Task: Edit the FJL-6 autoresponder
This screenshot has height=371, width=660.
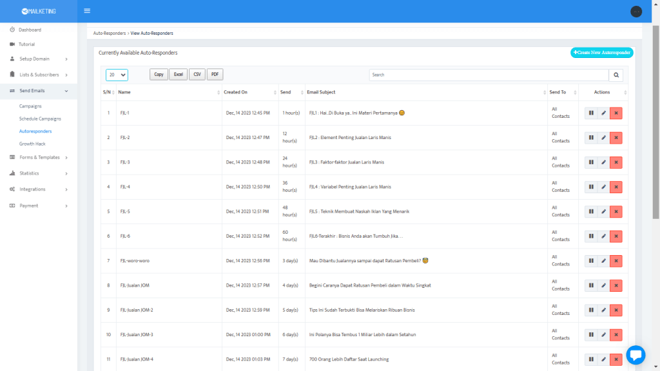Action: (x=603, y=236)
